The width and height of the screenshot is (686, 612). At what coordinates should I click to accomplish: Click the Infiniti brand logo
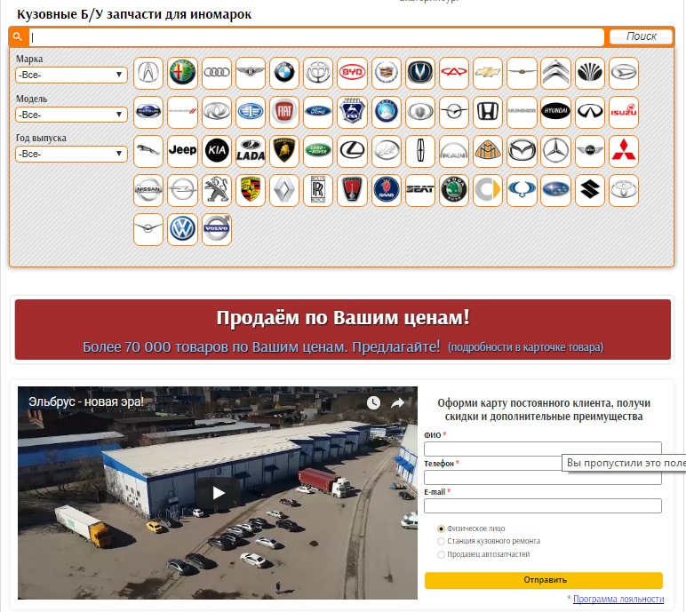[x=590, y=112]
